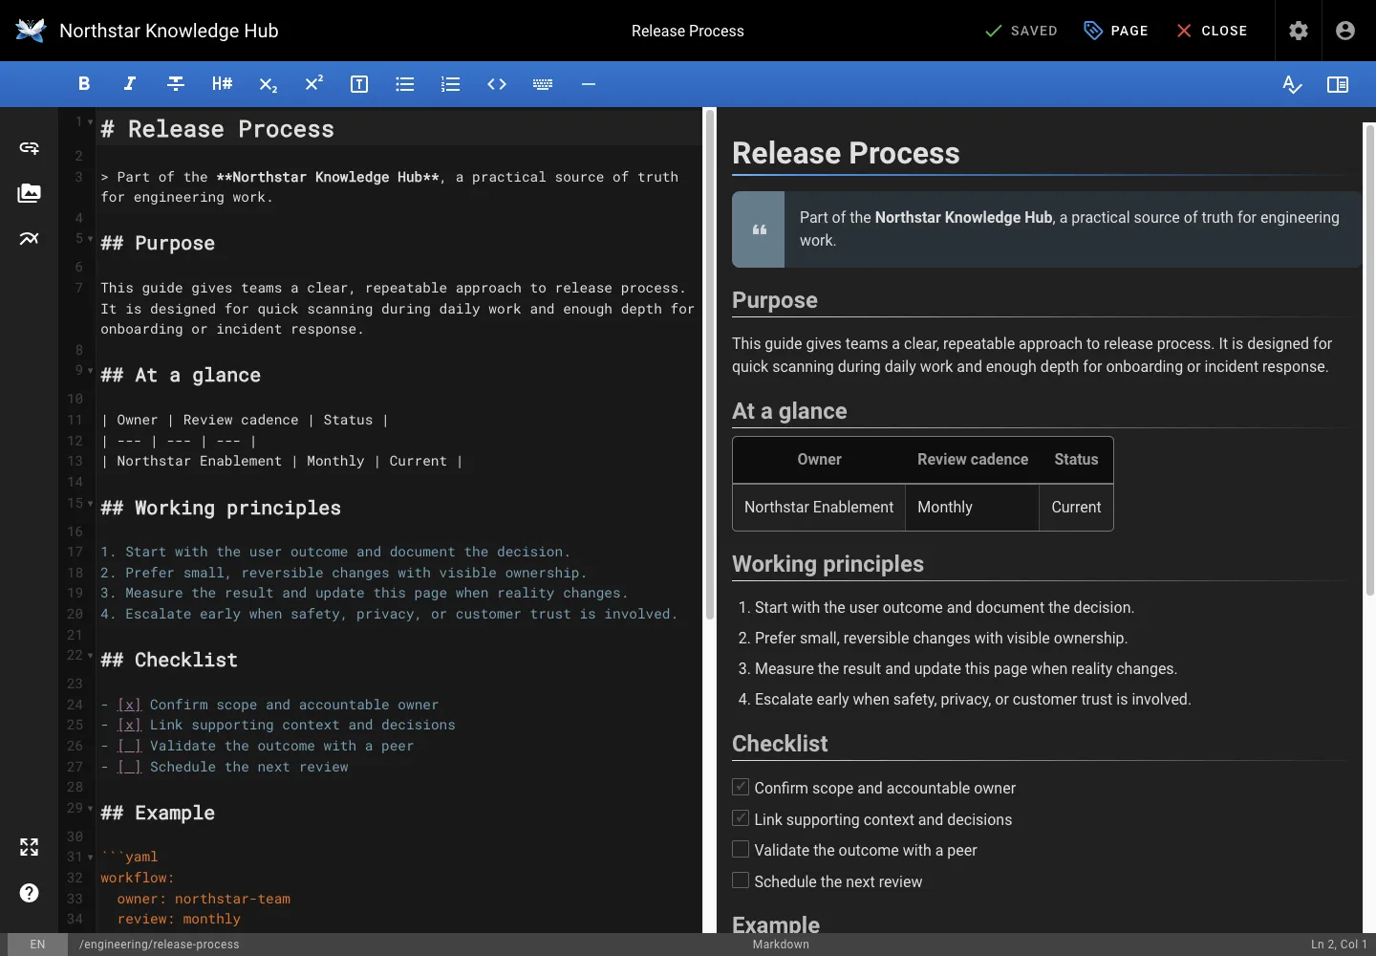The image size is (1376, 956).
Task: Click the 'Owner' table header in preview
Action: [x=819, y=460]
